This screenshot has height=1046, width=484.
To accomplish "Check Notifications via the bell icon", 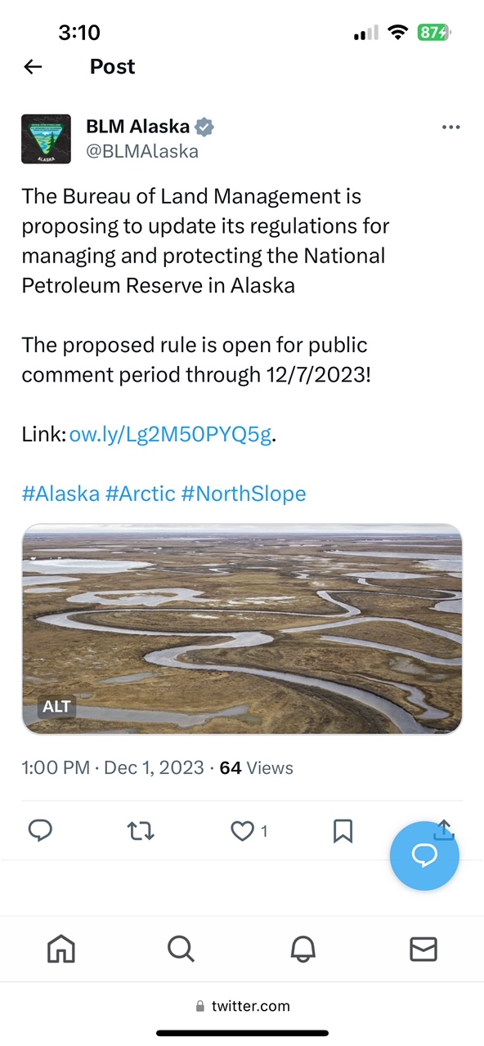I will (x=302, y=949).
